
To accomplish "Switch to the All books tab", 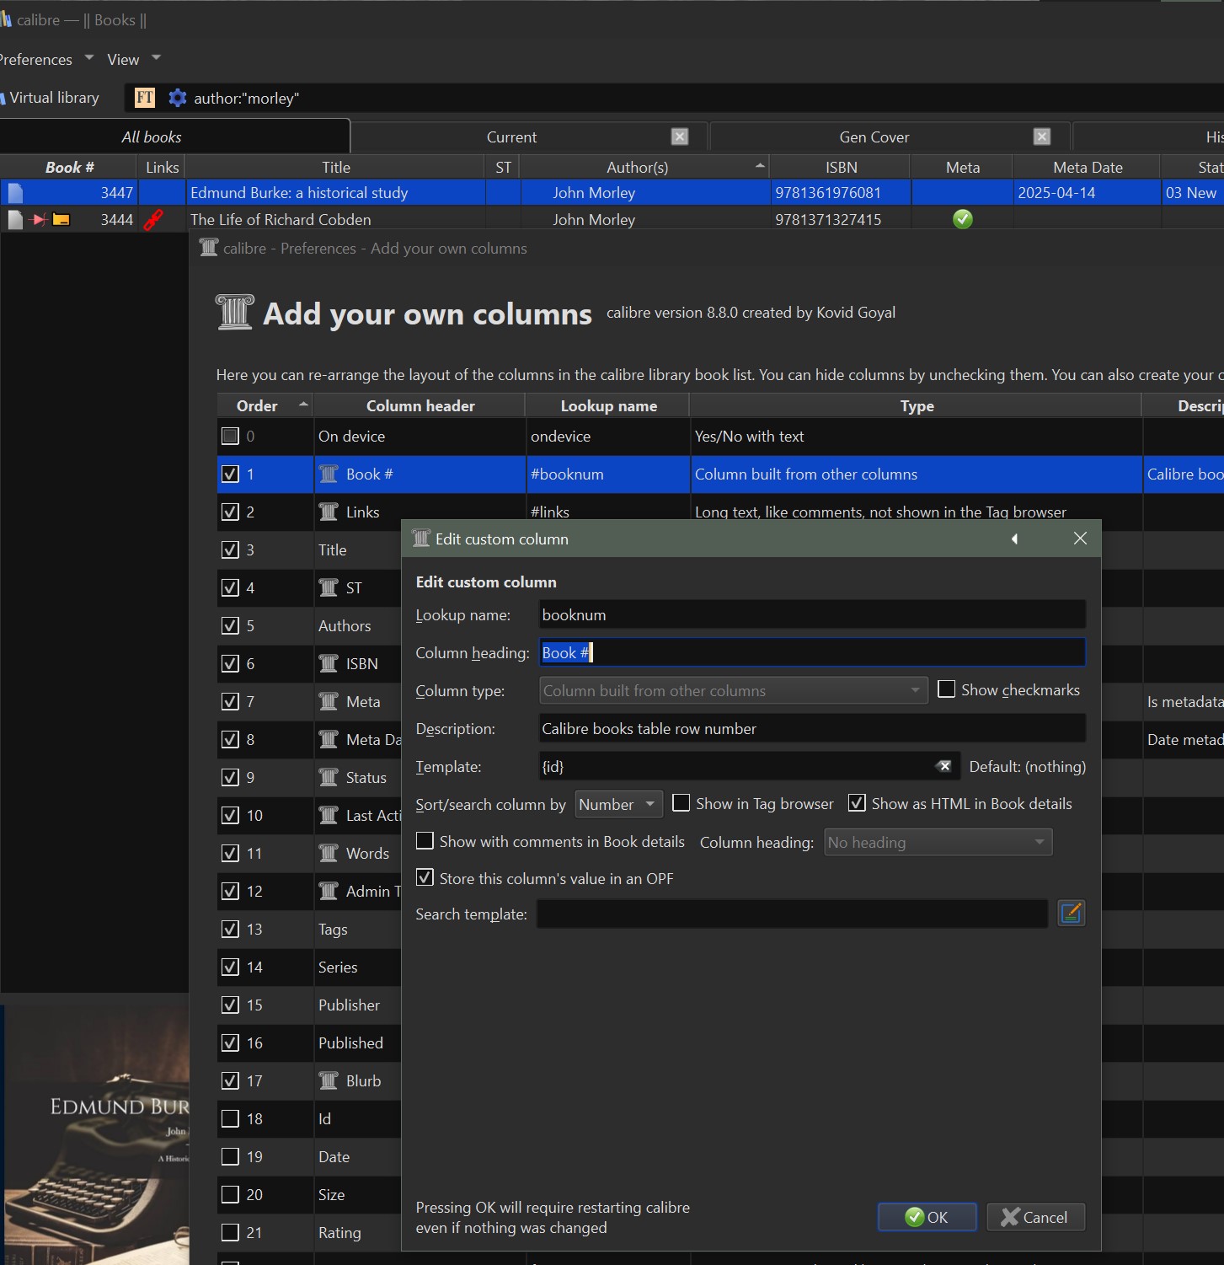I will pos(152,137).
